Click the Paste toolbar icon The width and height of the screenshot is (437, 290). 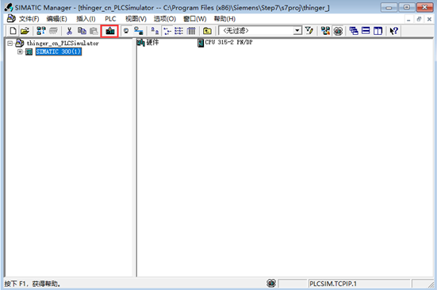tap(94, 31)
